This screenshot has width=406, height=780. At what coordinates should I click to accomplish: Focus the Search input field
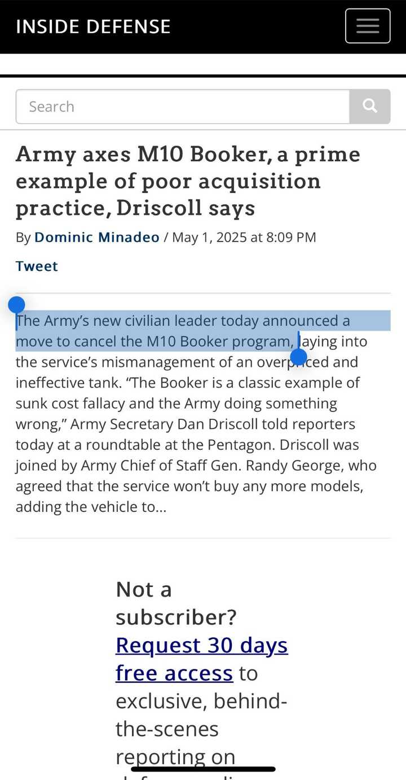182,106
